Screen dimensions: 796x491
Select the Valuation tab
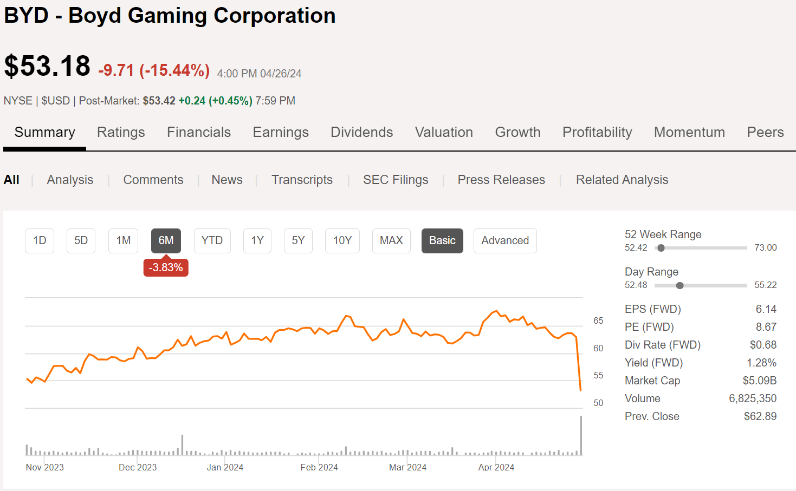coord(443,132)
